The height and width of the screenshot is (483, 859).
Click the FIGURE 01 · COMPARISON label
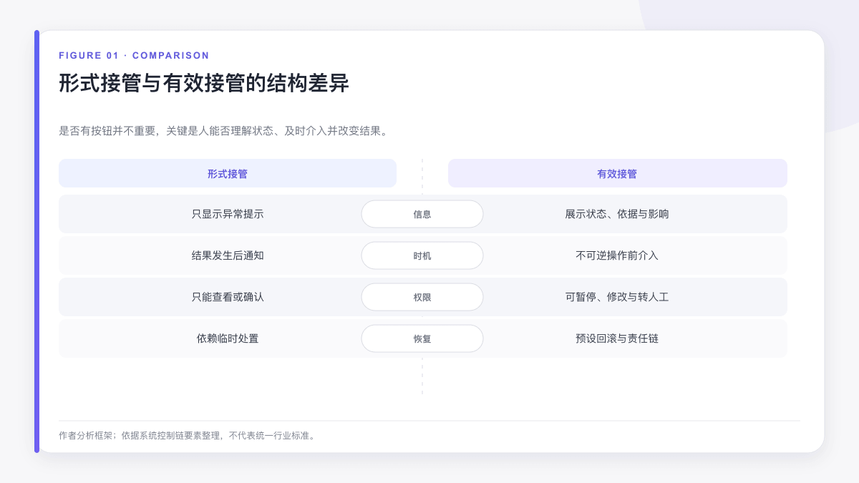[x=134, y=55]
